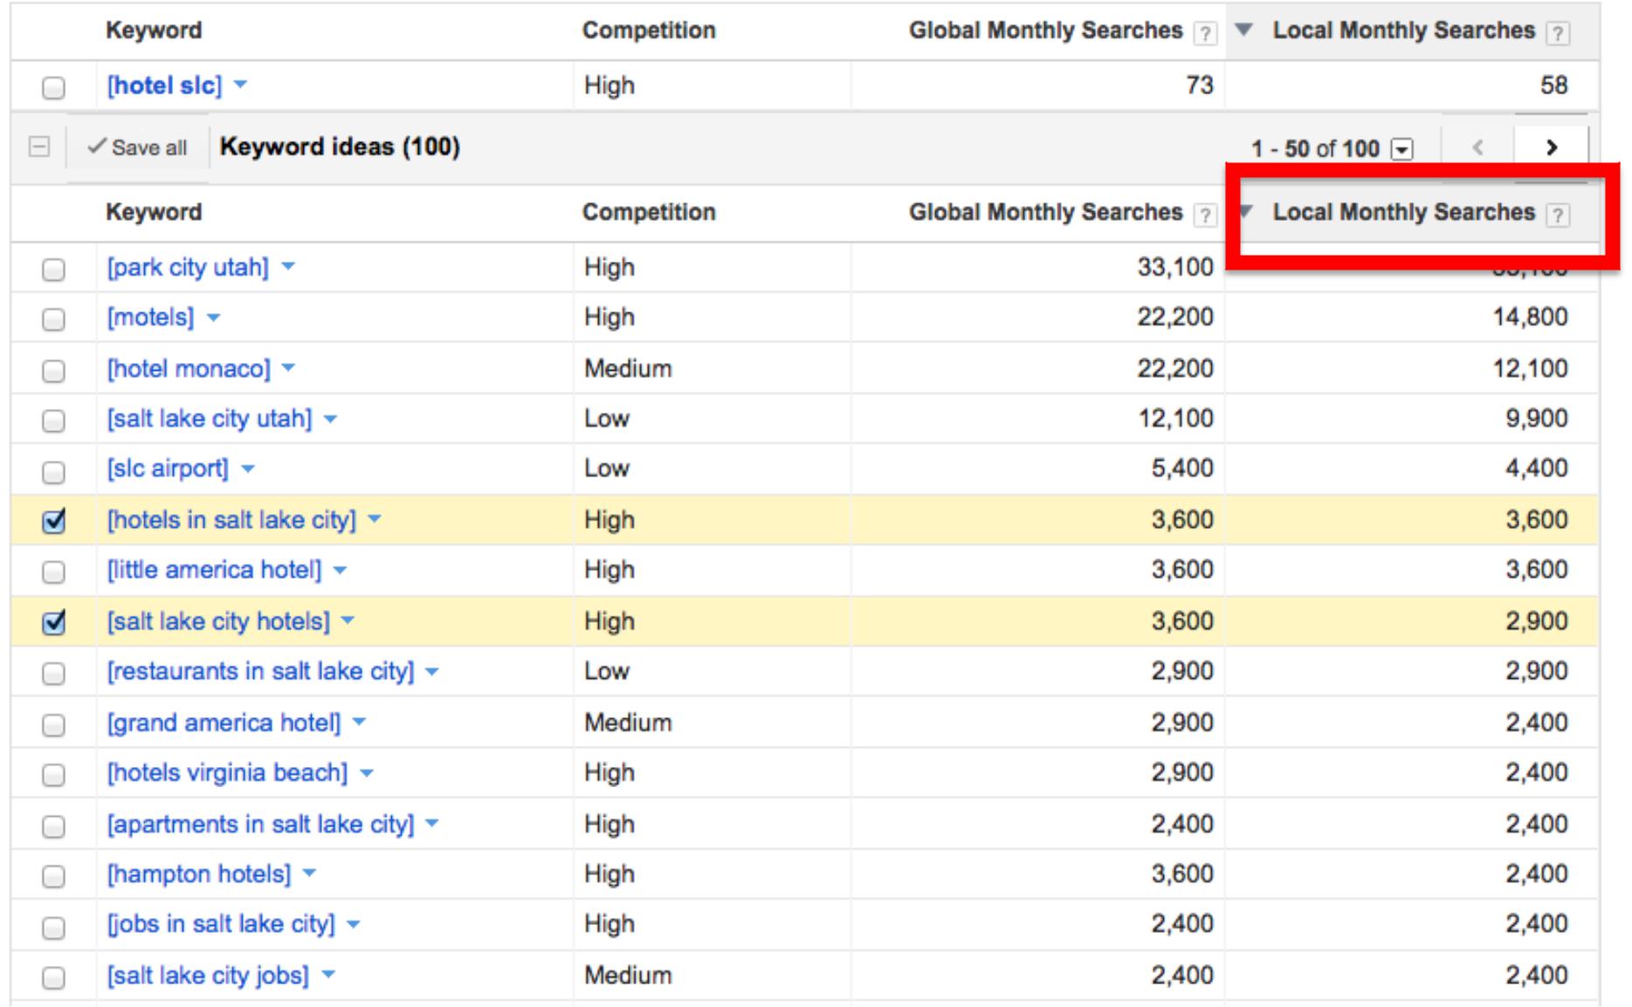Check the [hotel slc] checkbox

[53, 87]
